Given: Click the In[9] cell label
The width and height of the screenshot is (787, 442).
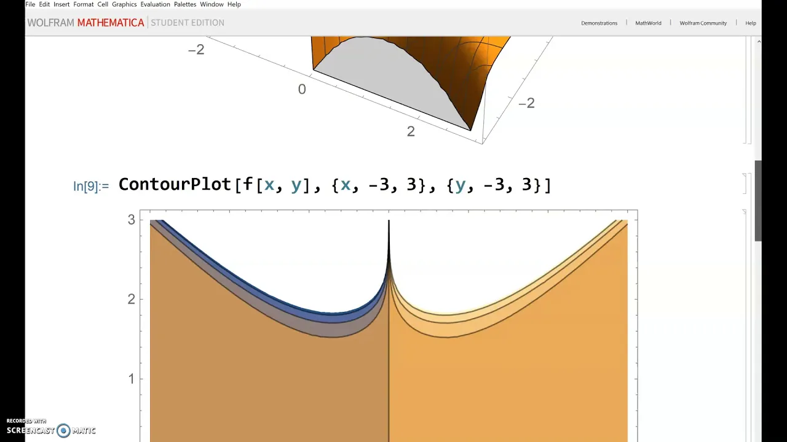Looking at the screenshot, I should (x=90, y=186).
